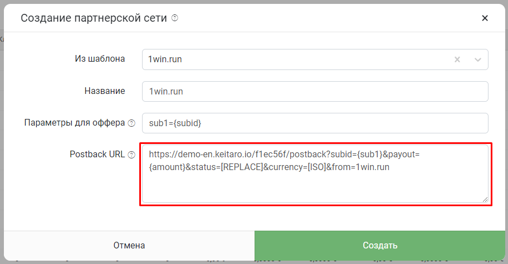Image resolution: width=508 pixels, height=264 pixels.
Task: Click the Postback URL label
Action: [x=97, y=155]
